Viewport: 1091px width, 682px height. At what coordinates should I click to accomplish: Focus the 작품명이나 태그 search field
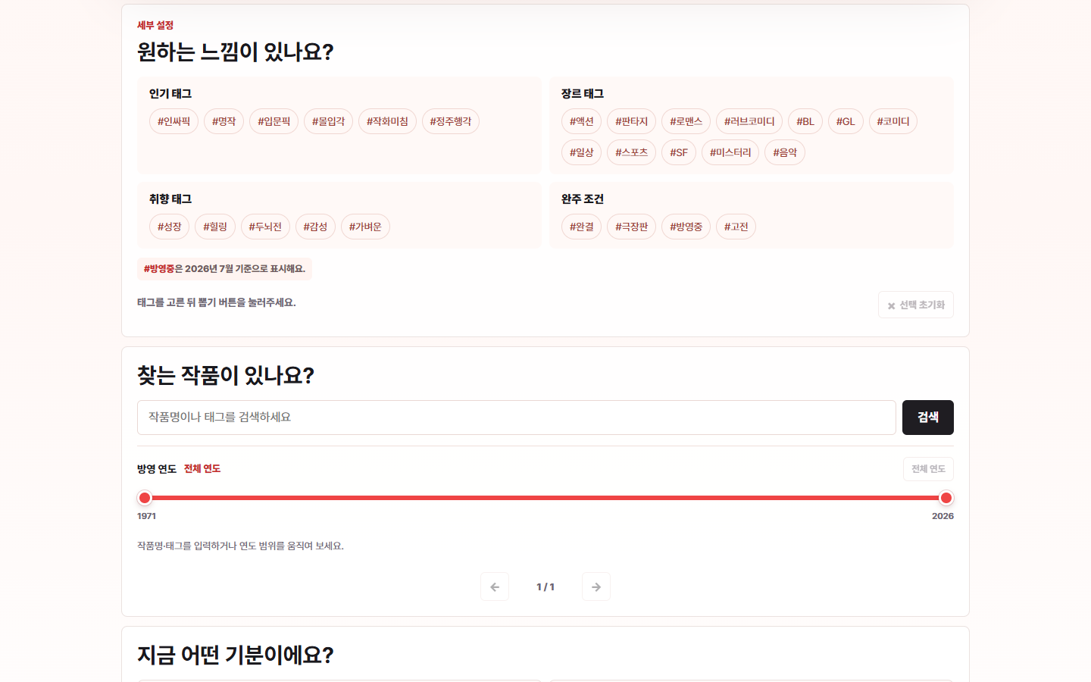click(x=517, y=418)
